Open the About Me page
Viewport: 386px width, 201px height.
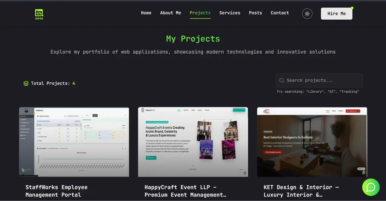(x=170, y=13)
